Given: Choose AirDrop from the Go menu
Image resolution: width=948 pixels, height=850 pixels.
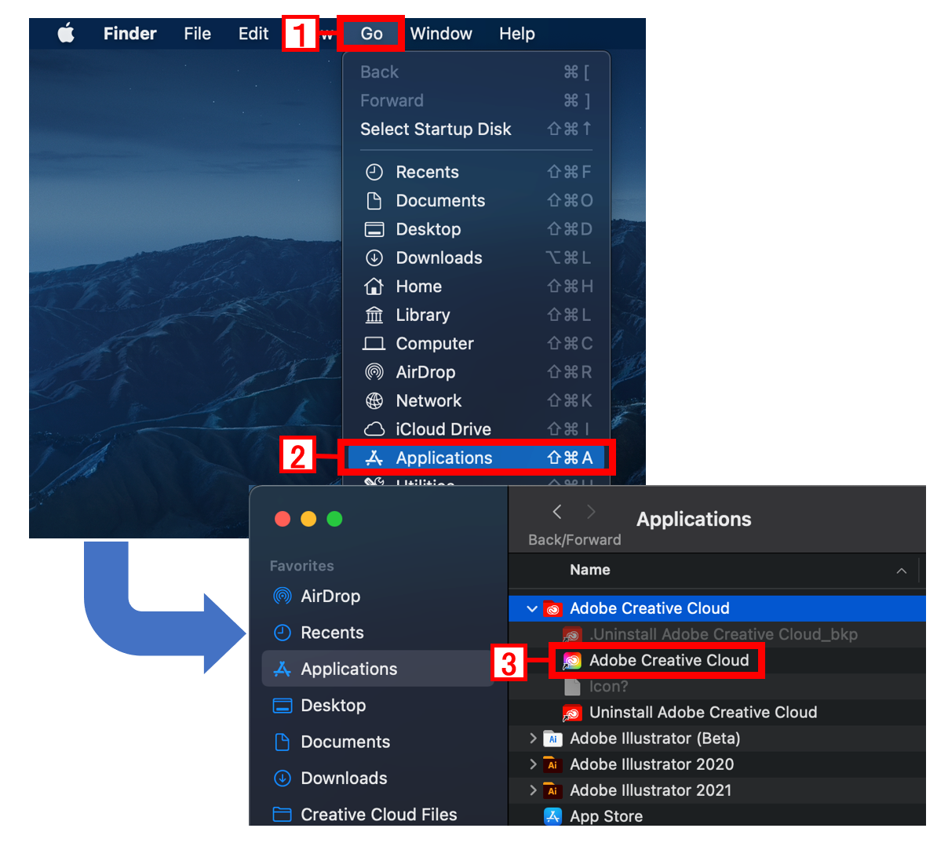Looking at the screenshot, I should coord(476,372).
